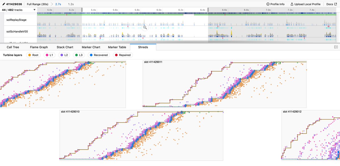Click the 6.0s time ruler label
Screen dimensions: 340x166
point(159,10)
